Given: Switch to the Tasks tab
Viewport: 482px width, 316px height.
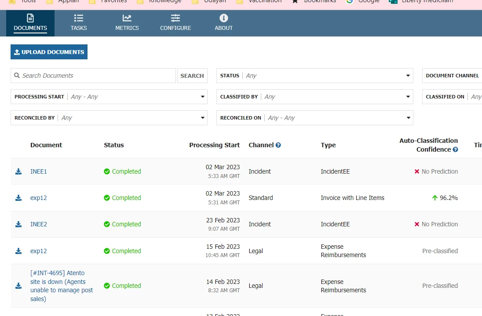Looking at the screenshot, I should [x=79, y=23].
